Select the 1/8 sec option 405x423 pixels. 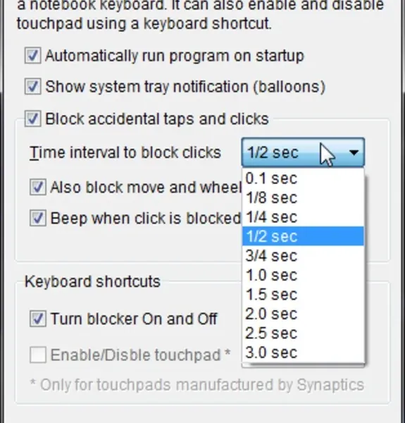click(x=303, y=197)
